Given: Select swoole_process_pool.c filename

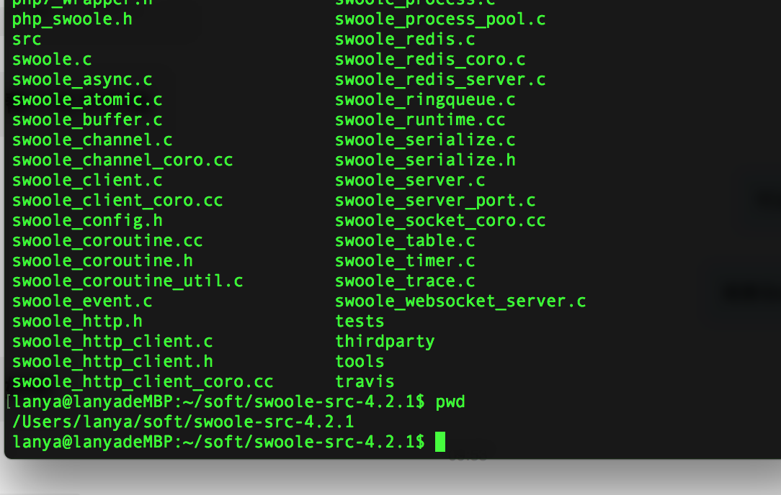Looking at the screenshot, I should pos(440,19).
